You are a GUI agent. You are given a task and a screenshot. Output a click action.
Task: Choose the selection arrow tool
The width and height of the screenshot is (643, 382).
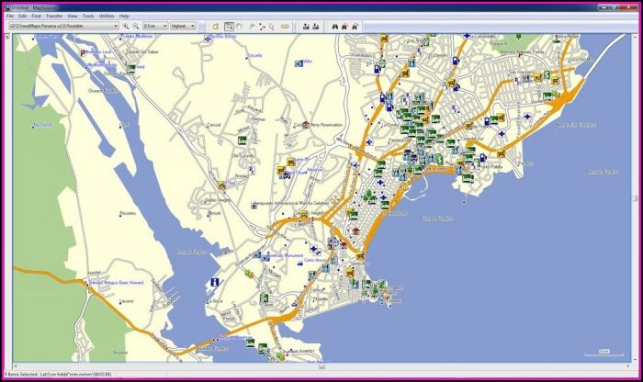coord(272,27)
